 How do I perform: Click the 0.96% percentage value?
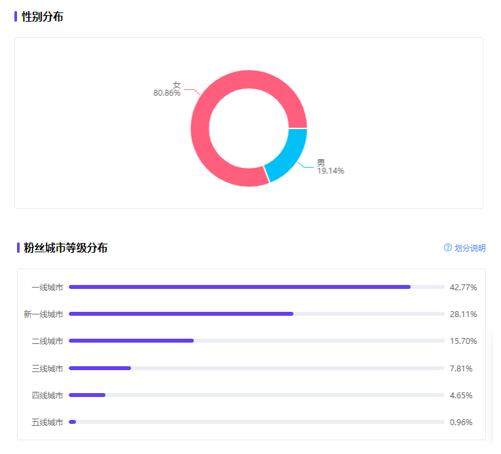point(461,423)
